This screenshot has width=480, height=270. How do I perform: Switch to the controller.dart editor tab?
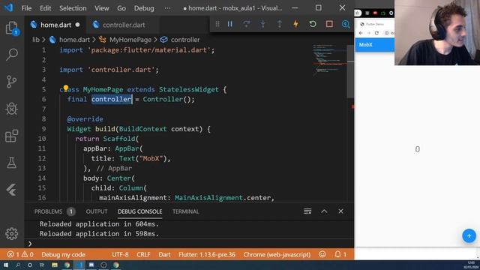click(x=123, y=25)
